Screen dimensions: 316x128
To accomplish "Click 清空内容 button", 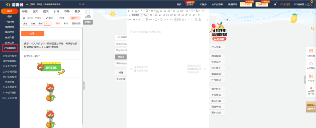I will [x=217, y=89].
